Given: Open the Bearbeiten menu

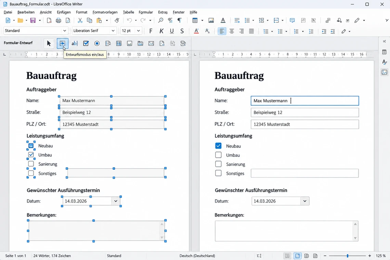Looking at the screenshot, I should click(x=26, y=12).
